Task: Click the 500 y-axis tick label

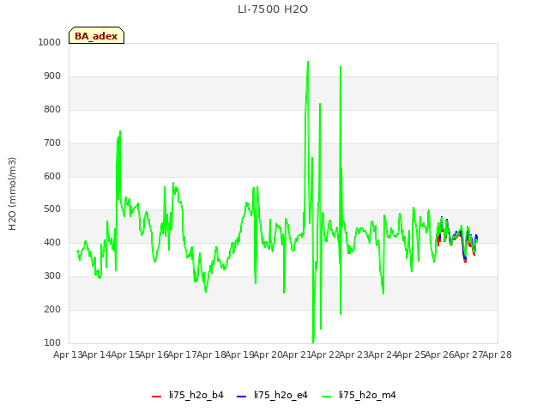Action: (x=52, y=209)
